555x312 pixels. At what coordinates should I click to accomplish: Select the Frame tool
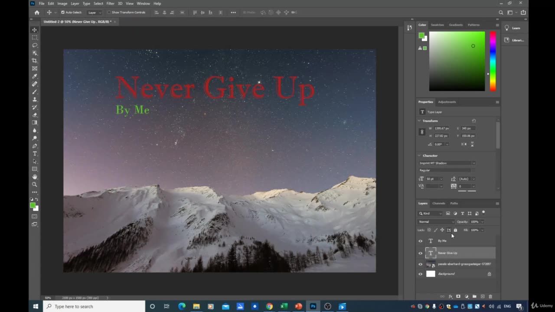point(35,68)
